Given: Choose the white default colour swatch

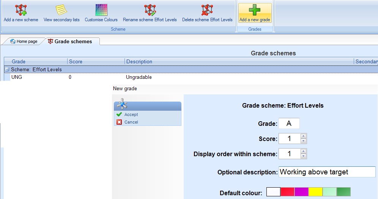Looking at the screenshot, I should [x=273, y=192].
